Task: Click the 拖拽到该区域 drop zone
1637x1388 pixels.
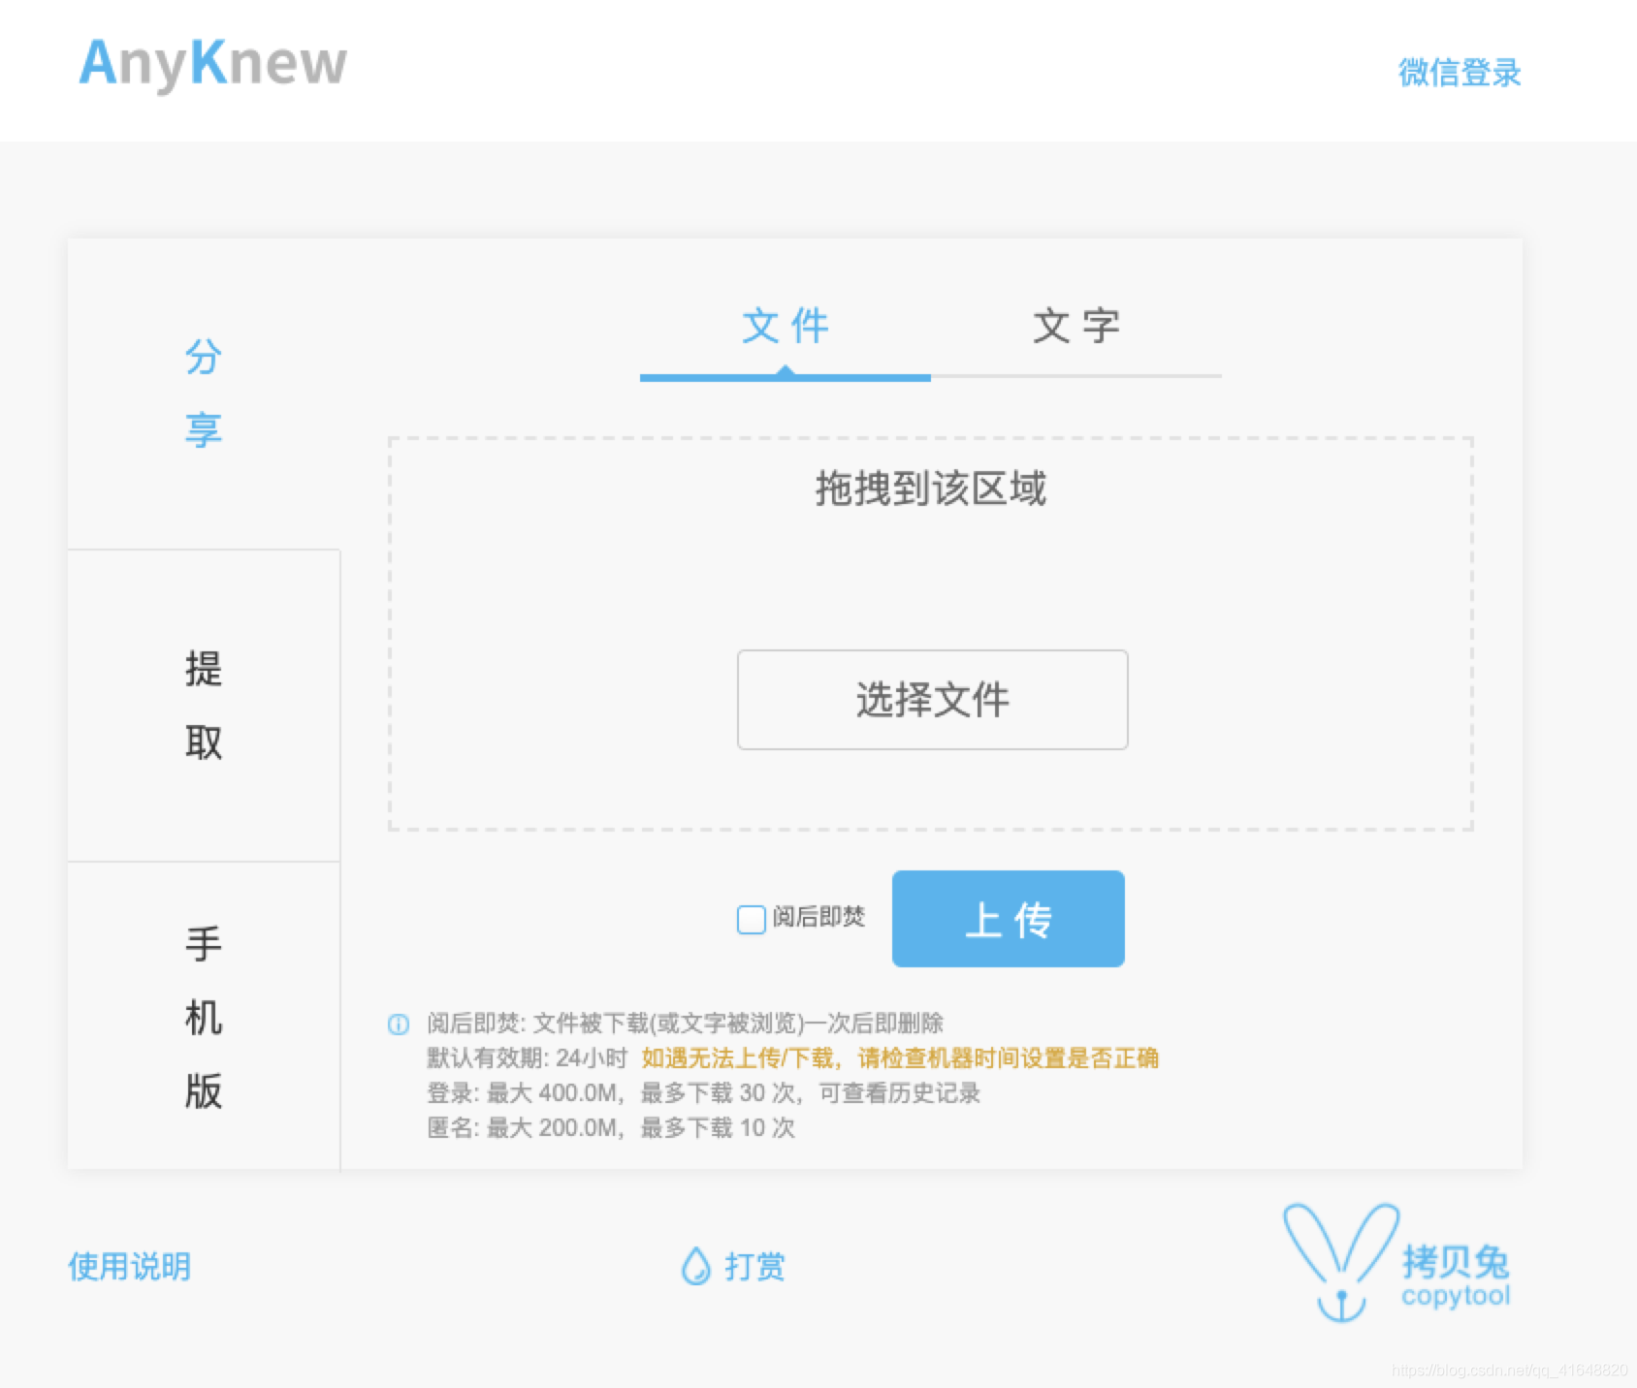Action: tap(931, 634)
